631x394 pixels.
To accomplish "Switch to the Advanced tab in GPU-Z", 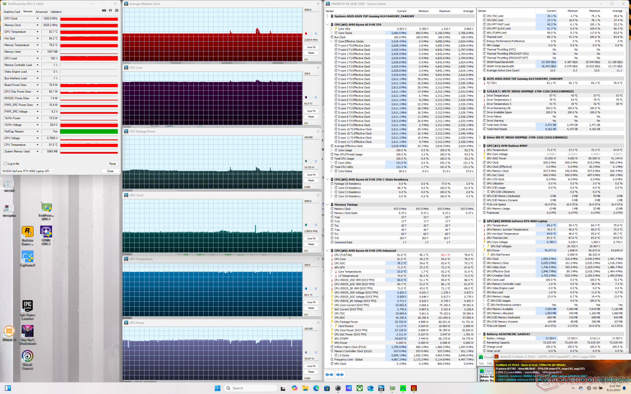I will pos(41,12).
